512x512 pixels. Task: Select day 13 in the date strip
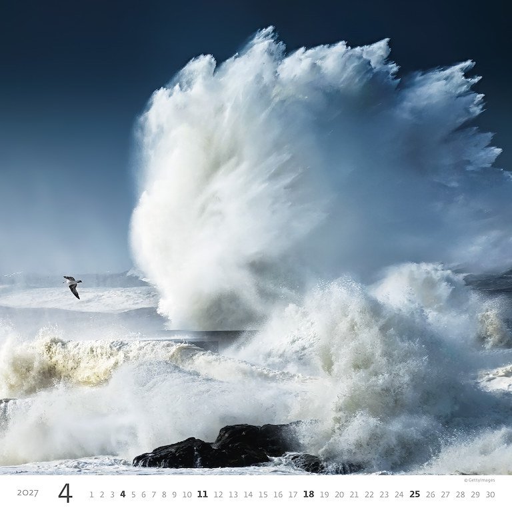(x=233, y=495)
